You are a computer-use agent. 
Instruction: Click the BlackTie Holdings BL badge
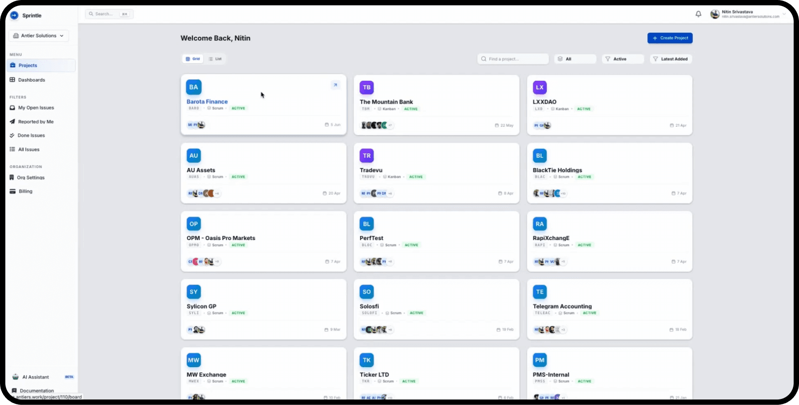pos(540,155)
